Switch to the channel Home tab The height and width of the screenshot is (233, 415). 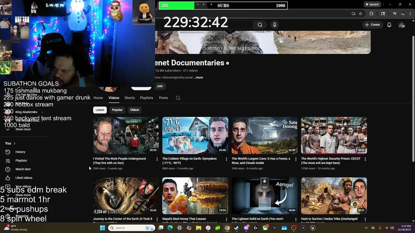(x=98, y=98)
